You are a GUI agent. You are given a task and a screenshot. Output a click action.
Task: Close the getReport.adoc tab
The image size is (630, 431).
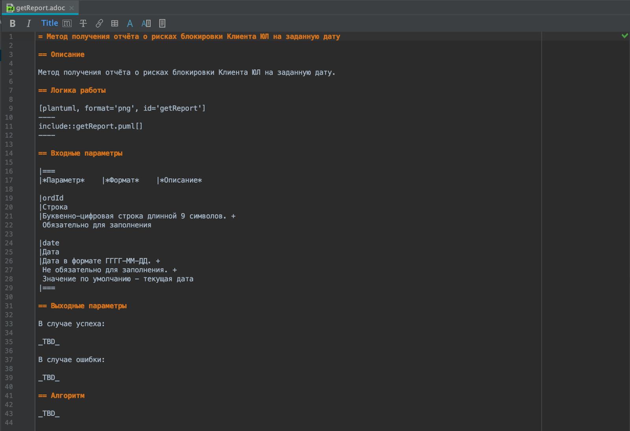[71, 8]
